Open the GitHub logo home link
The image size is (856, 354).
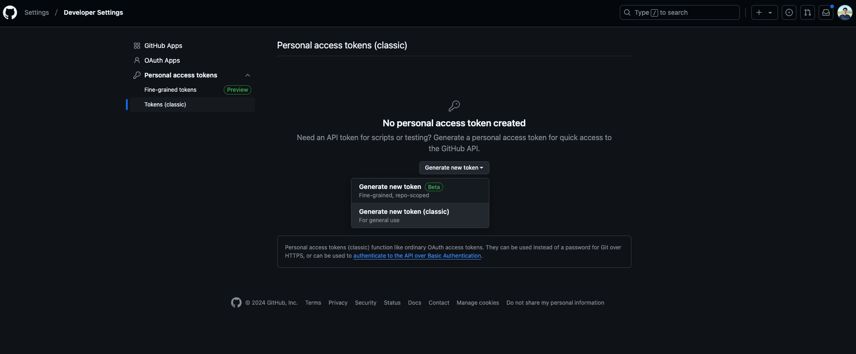[10, 12]
